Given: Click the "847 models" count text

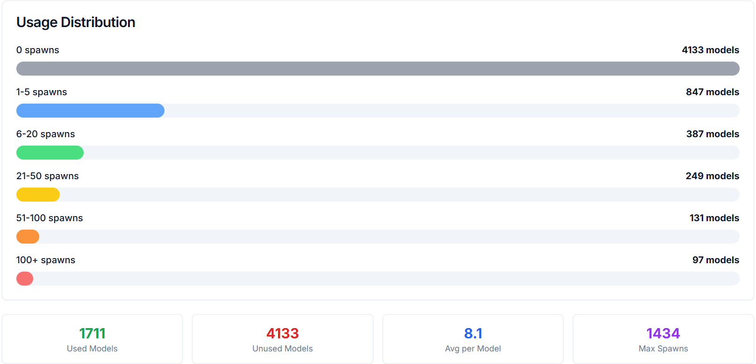Looking at the screenshot, I should pos(712,92).
